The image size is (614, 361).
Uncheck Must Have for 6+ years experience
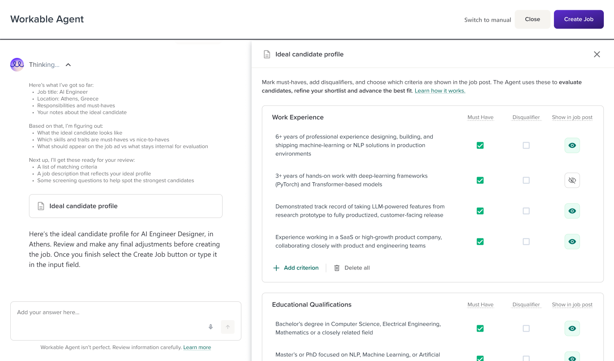480,146
